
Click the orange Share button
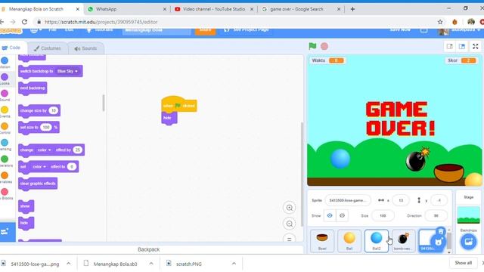pyautogui.click(x=205, y=30)
